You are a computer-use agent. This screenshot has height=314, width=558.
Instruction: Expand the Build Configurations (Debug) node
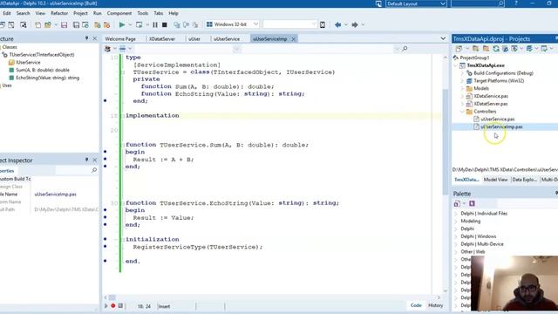(x=462, y=73)
